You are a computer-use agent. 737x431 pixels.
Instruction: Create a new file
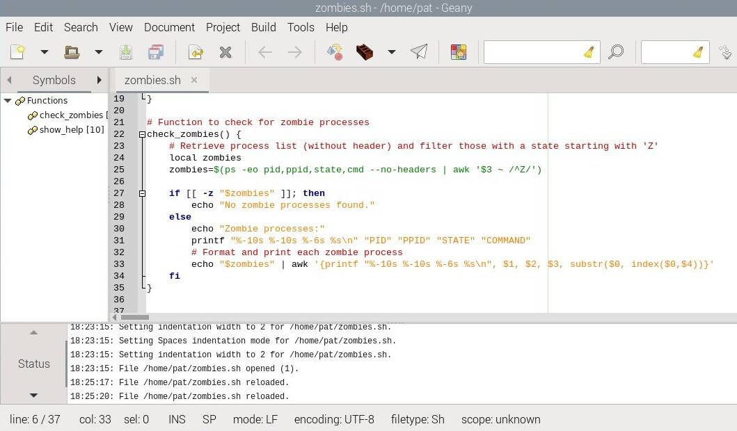[17, 51]
